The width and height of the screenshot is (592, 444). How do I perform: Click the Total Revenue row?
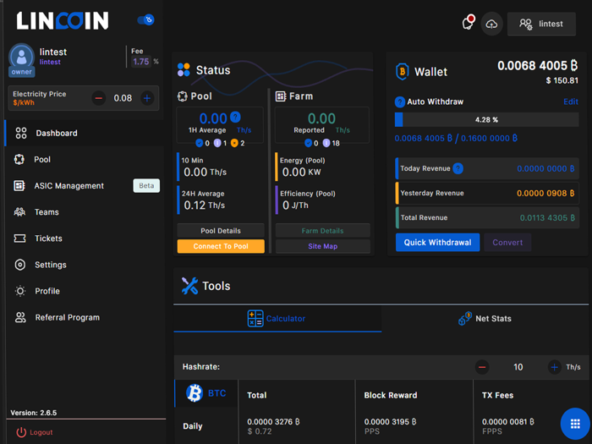(x=487, y=217)
